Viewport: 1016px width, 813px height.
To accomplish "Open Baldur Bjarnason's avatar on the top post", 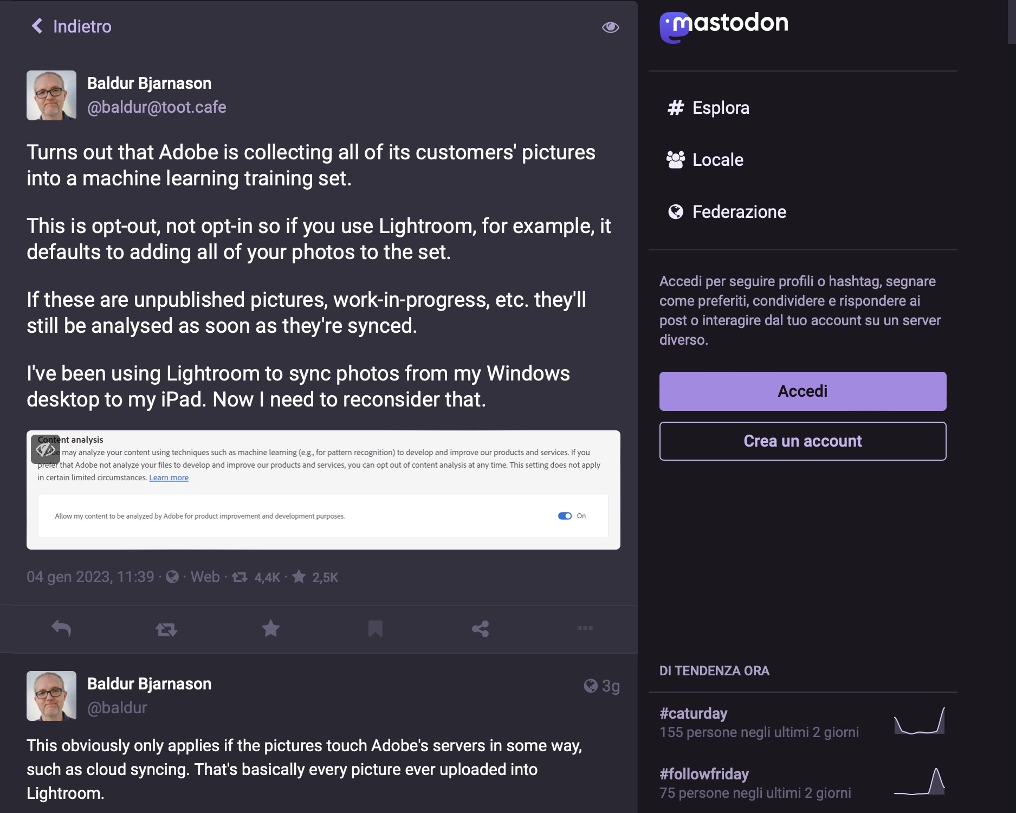I will tap(51, 95).
